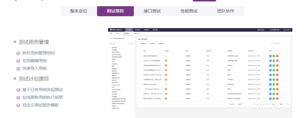Click the 测试用例管理 section heading
The image size is (306, 118).
[x=34, y=42]
